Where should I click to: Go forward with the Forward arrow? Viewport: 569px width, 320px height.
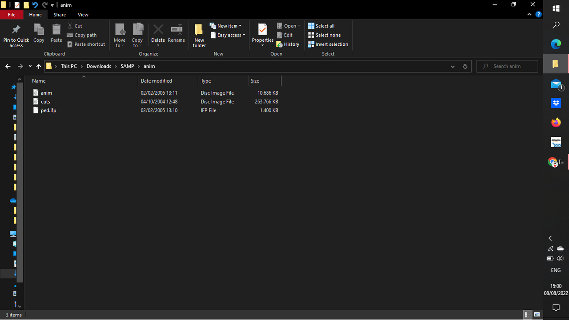pyautogui.click(x=20, y=66)
